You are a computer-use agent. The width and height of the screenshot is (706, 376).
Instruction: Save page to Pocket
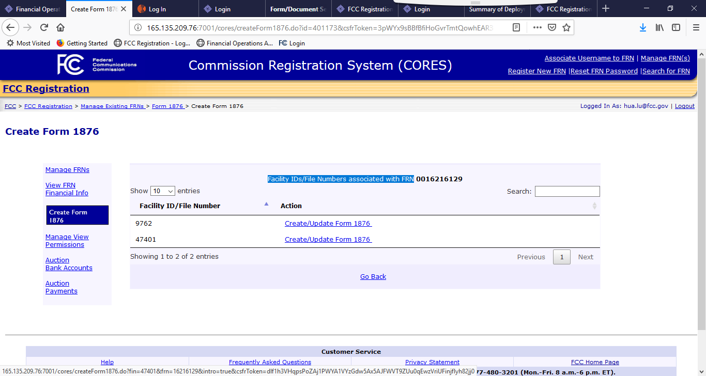[552, 27]
